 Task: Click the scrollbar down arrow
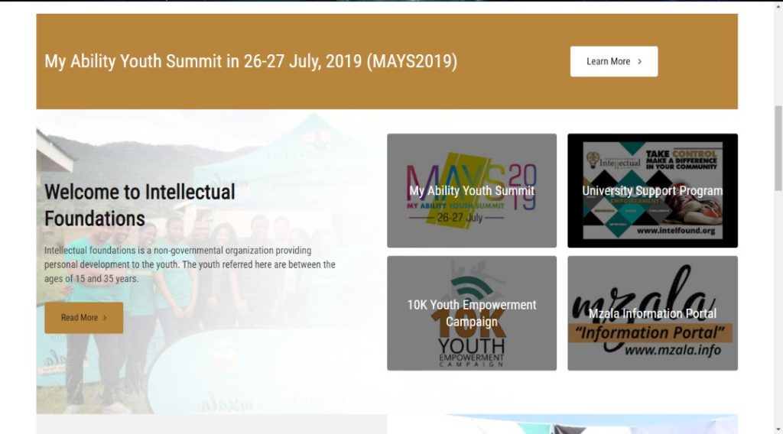778,429
